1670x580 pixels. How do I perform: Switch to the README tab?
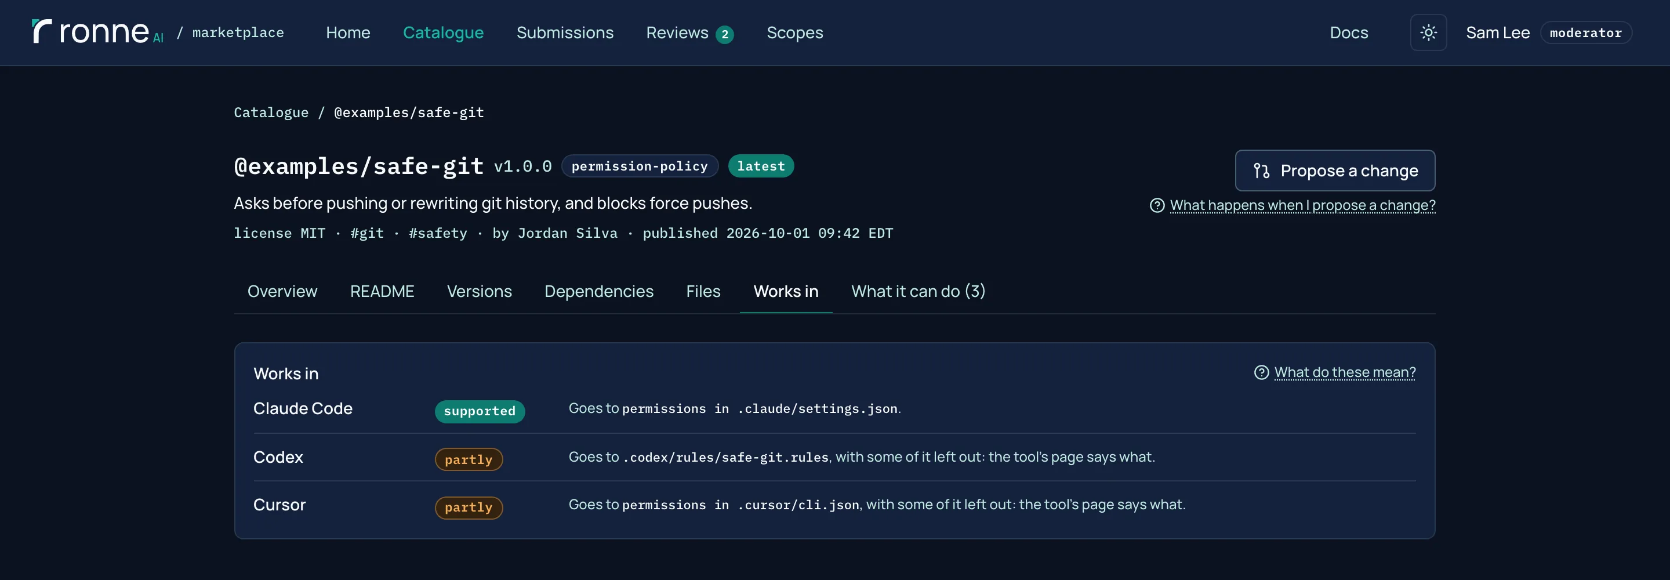(382, 291)
